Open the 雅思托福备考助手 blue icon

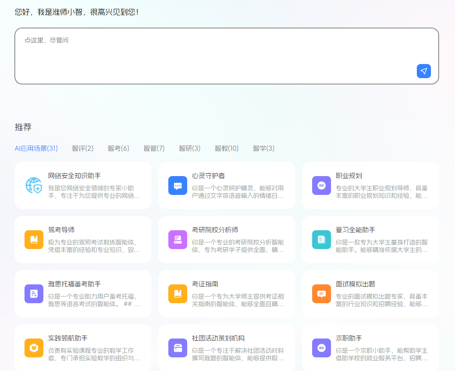[33, 294]
